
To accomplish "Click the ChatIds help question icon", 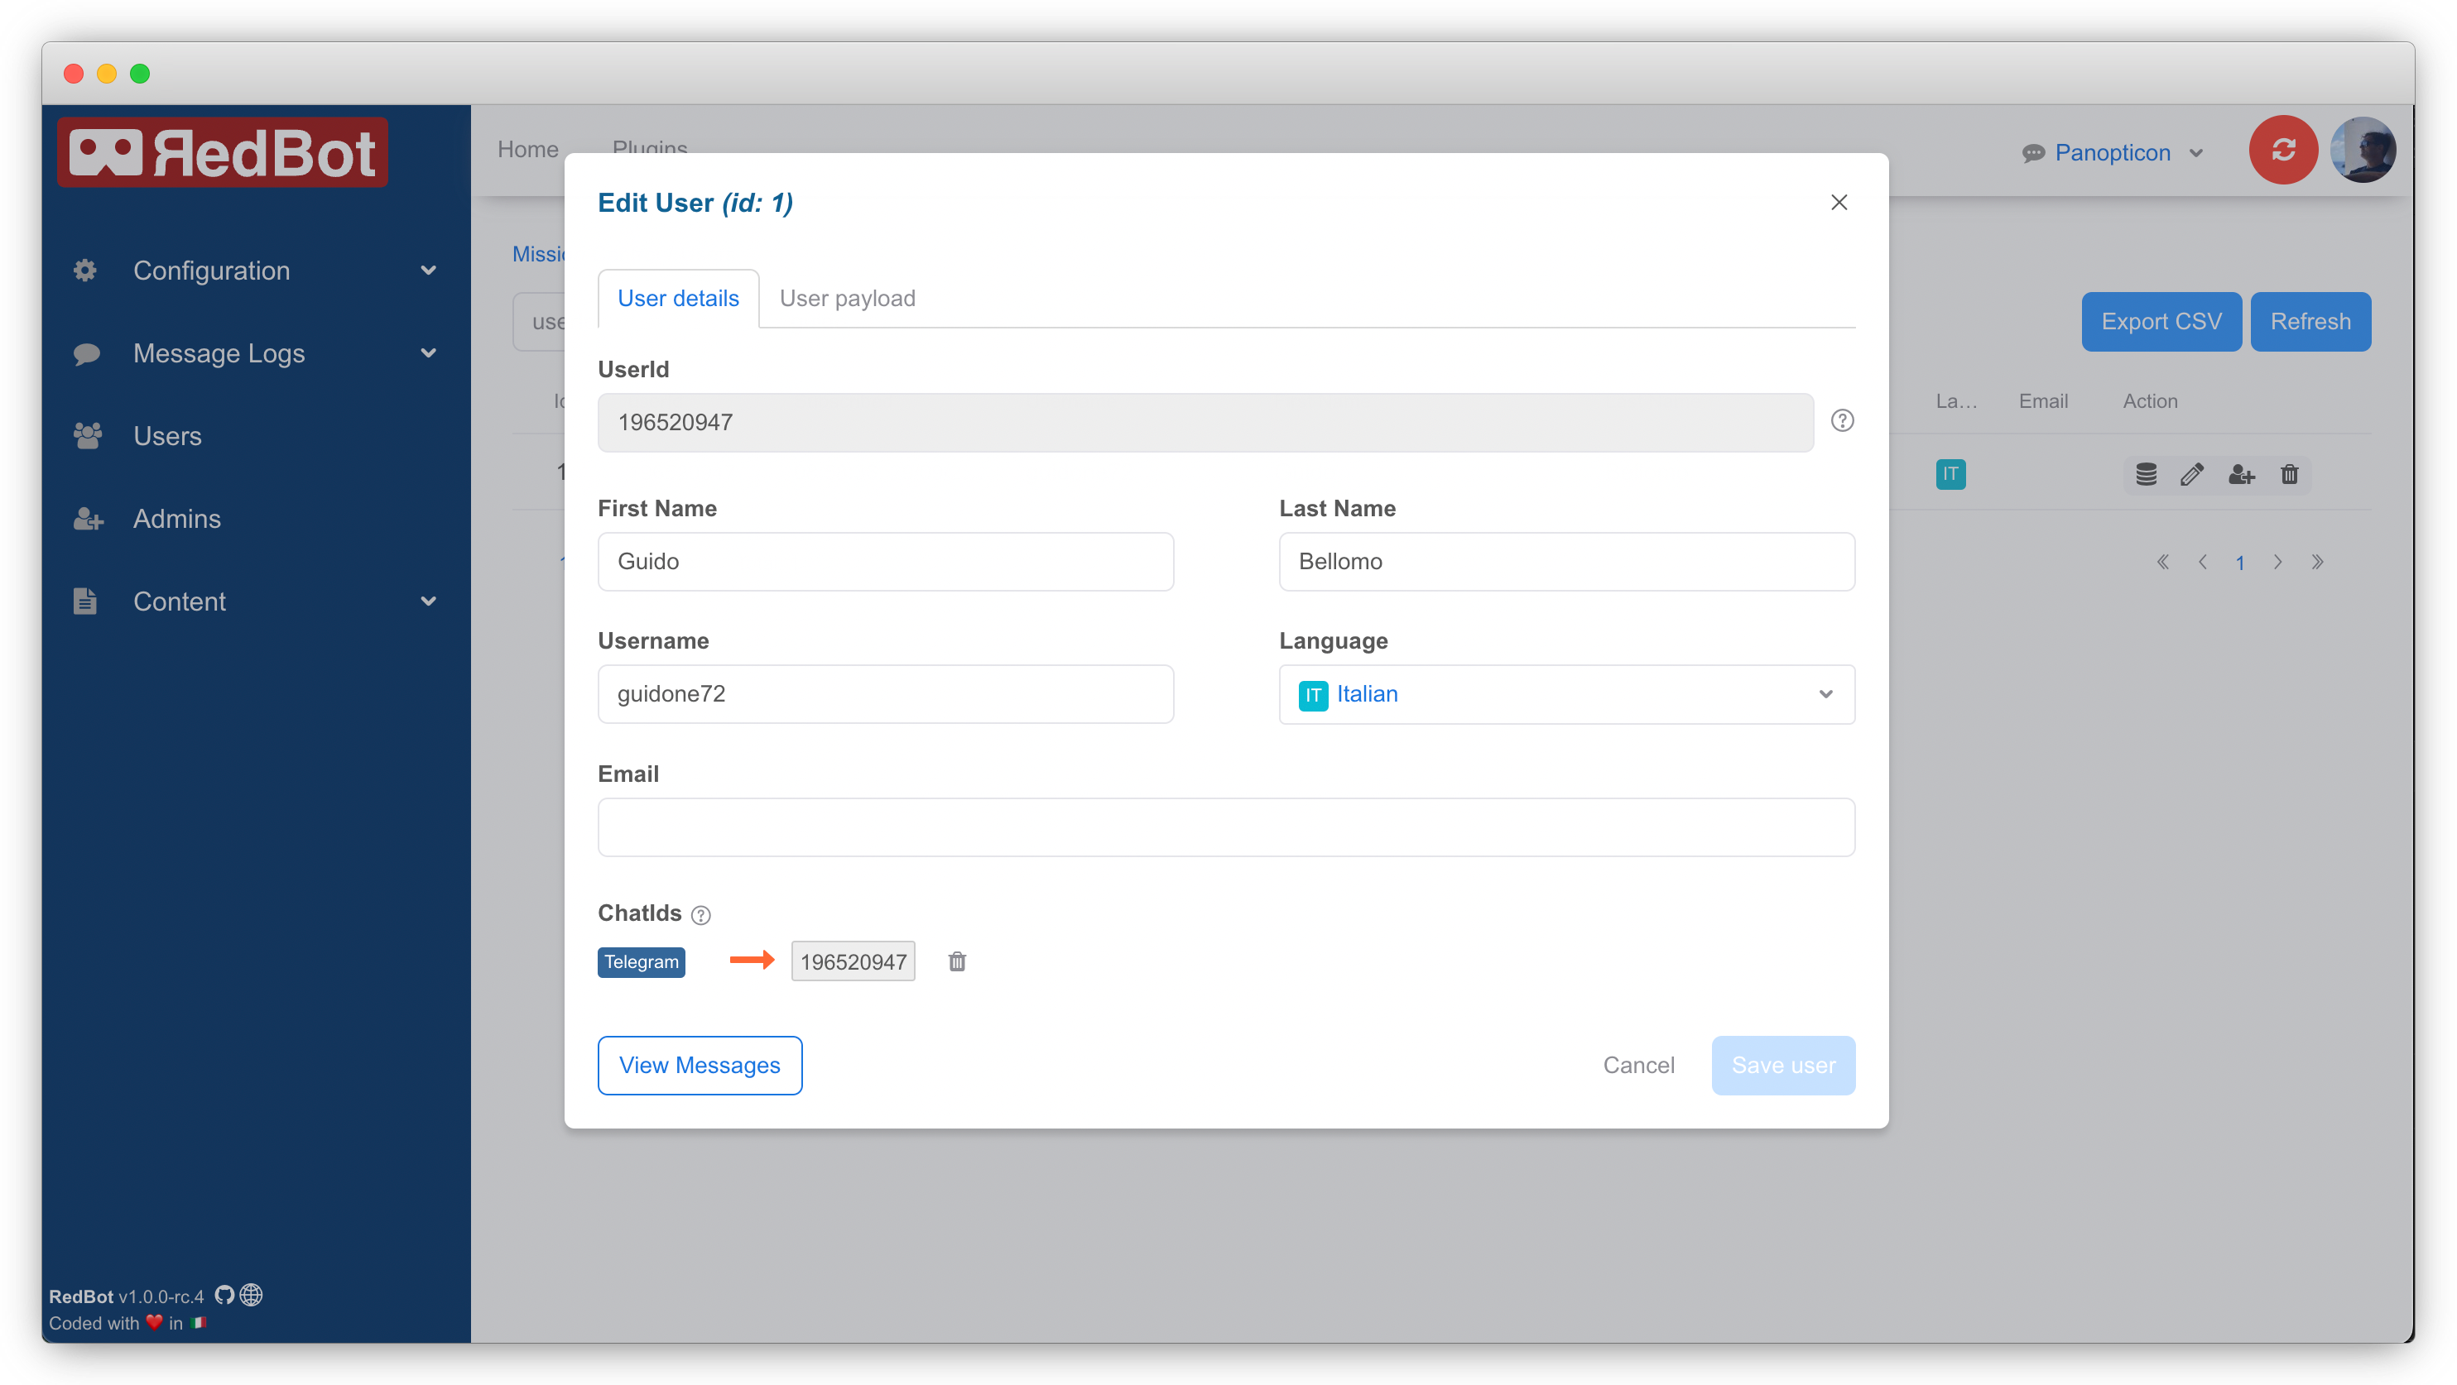I will [x=701, y=915].
